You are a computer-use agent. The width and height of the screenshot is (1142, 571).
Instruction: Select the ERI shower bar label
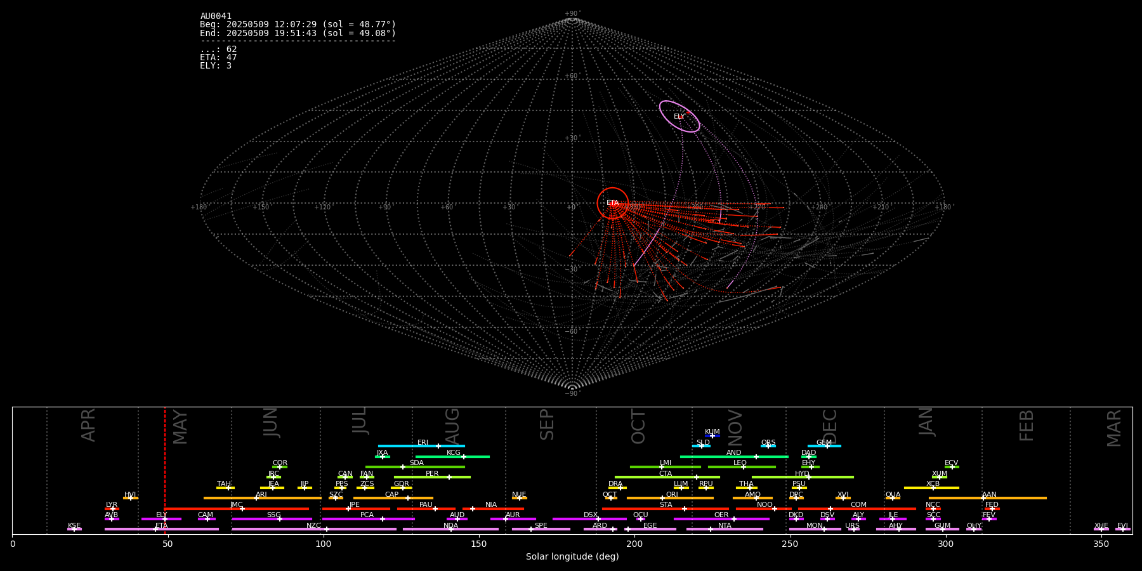click(423, 443)
